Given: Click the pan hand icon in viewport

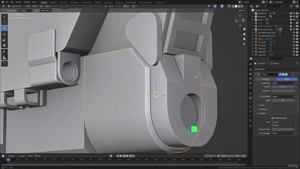Looking at the screenshot, I should [244, 34].
